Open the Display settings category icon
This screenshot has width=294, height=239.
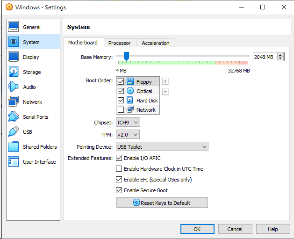[14, 57]
